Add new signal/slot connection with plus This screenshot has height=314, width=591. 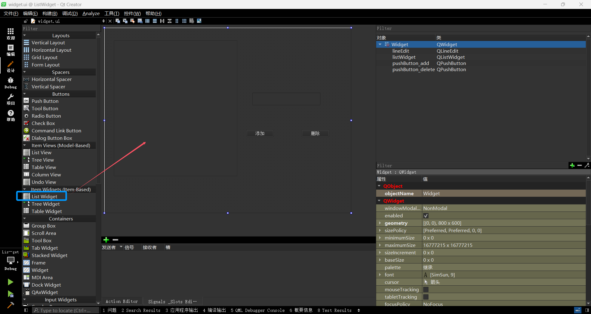coord(106,240)
